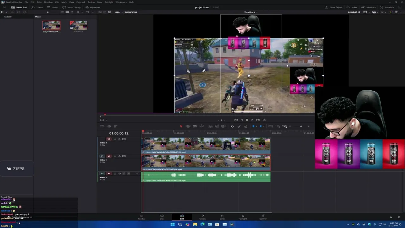Open the Timeline 1 name dropdown
The image size is (405, 228).
pyautogui.click(x=251, y=12)
